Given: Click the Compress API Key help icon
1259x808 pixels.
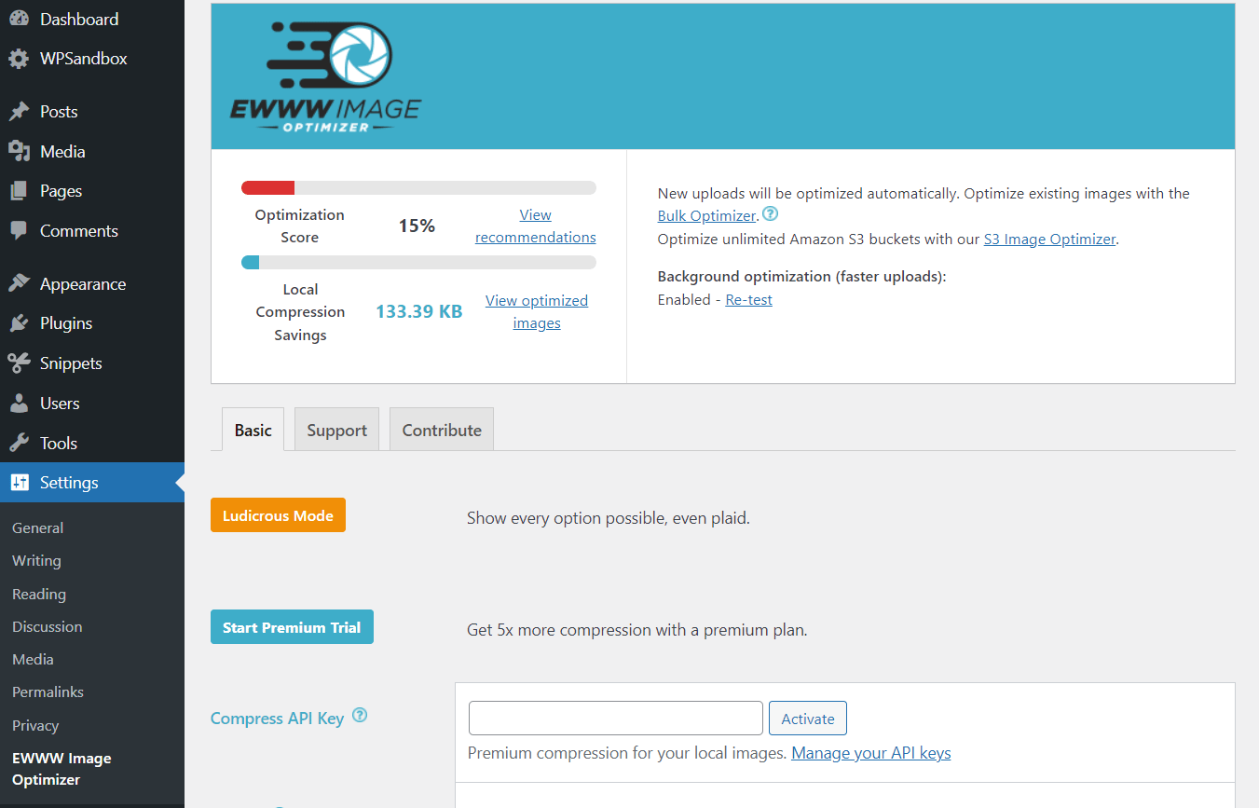Looking at the screenshot, I should 360,717.
